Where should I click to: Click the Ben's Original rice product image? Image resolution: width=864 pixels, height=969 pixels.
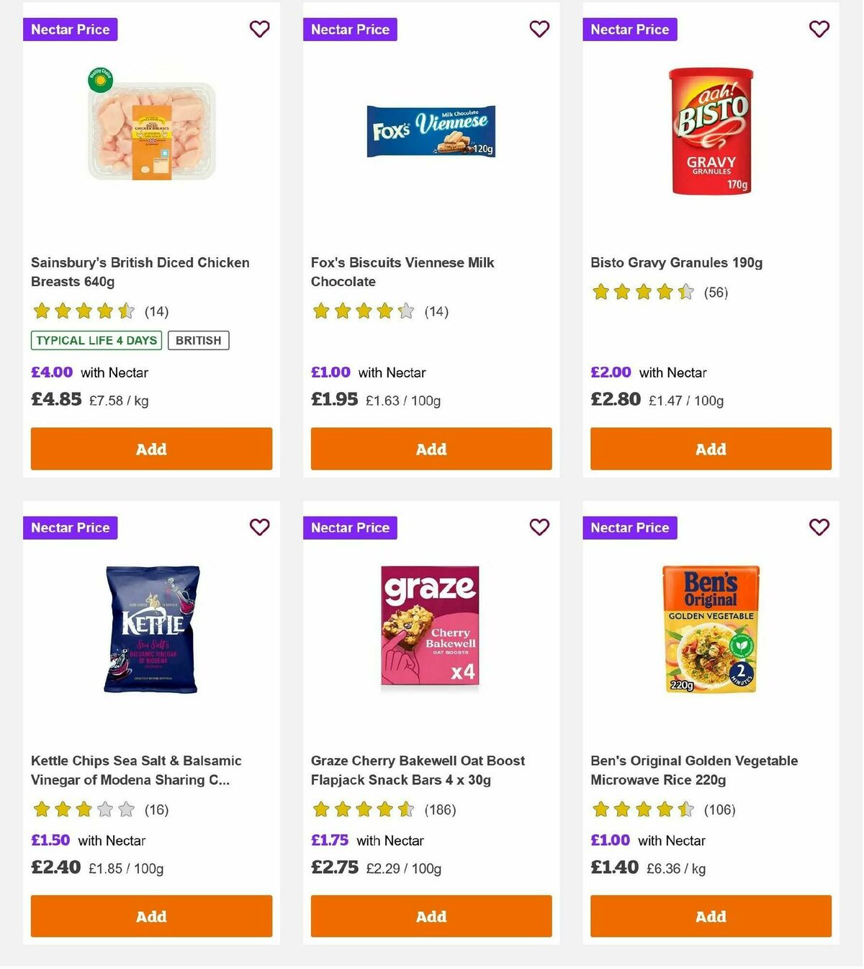[x=710, y=627]
